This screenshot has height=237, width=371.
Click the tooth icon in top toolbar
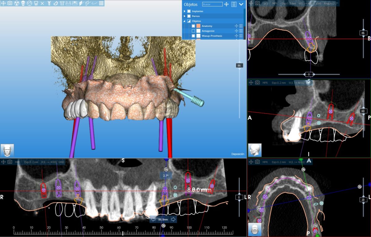36,3
